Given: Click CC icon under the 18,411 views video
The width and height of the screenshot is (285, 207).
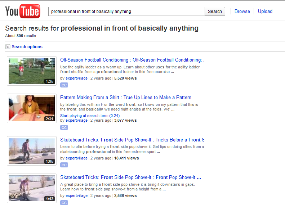Looking at the screenshot, I should (x=64, y=165).
